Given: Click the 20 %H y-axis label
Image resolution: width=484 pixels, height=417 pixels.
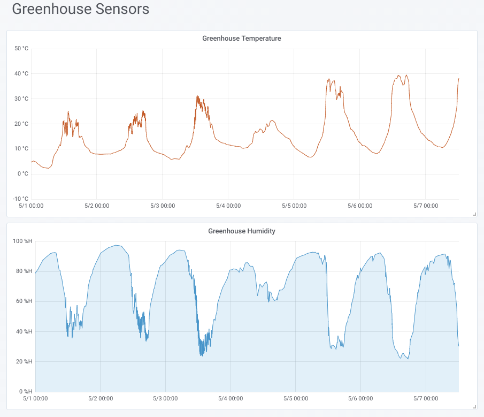Looking at the screenshot, I should (x=24, y=361).
